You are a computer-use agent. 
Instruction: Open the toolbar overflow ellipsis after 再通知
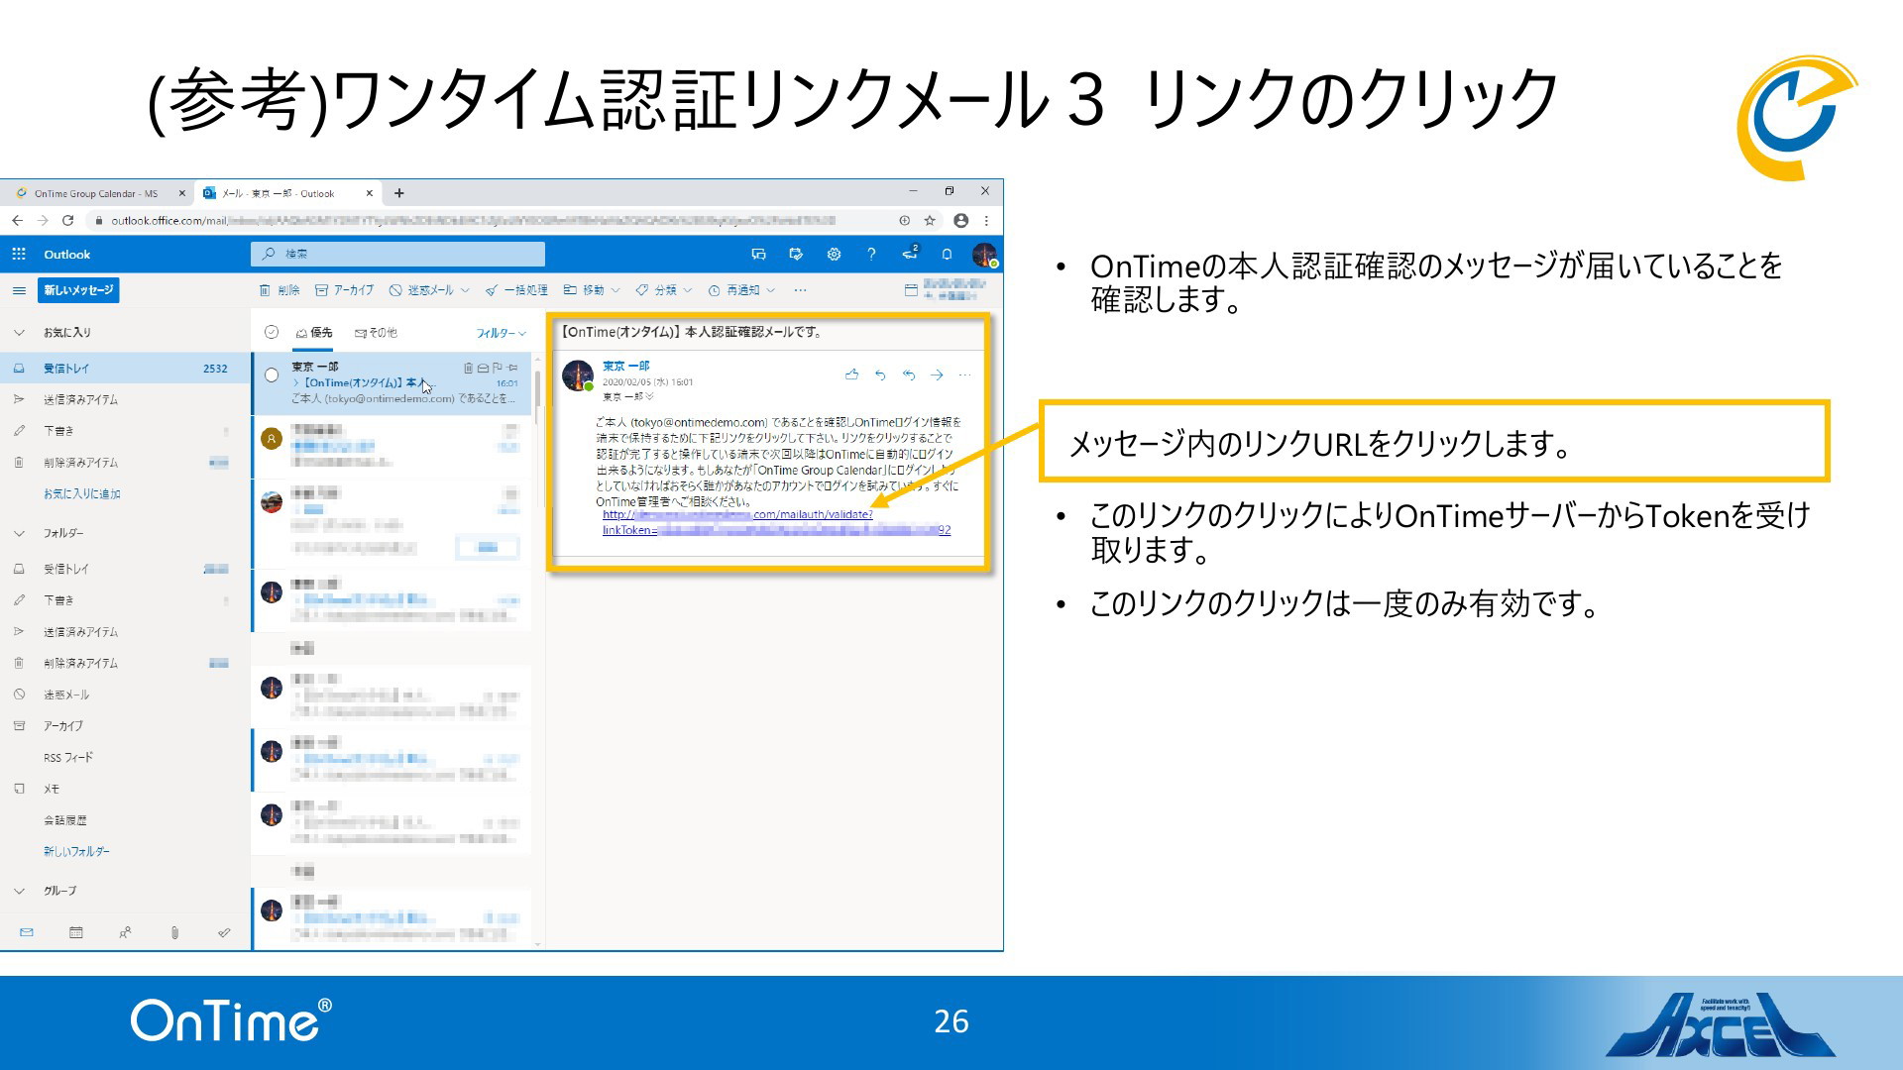point(800,290)
